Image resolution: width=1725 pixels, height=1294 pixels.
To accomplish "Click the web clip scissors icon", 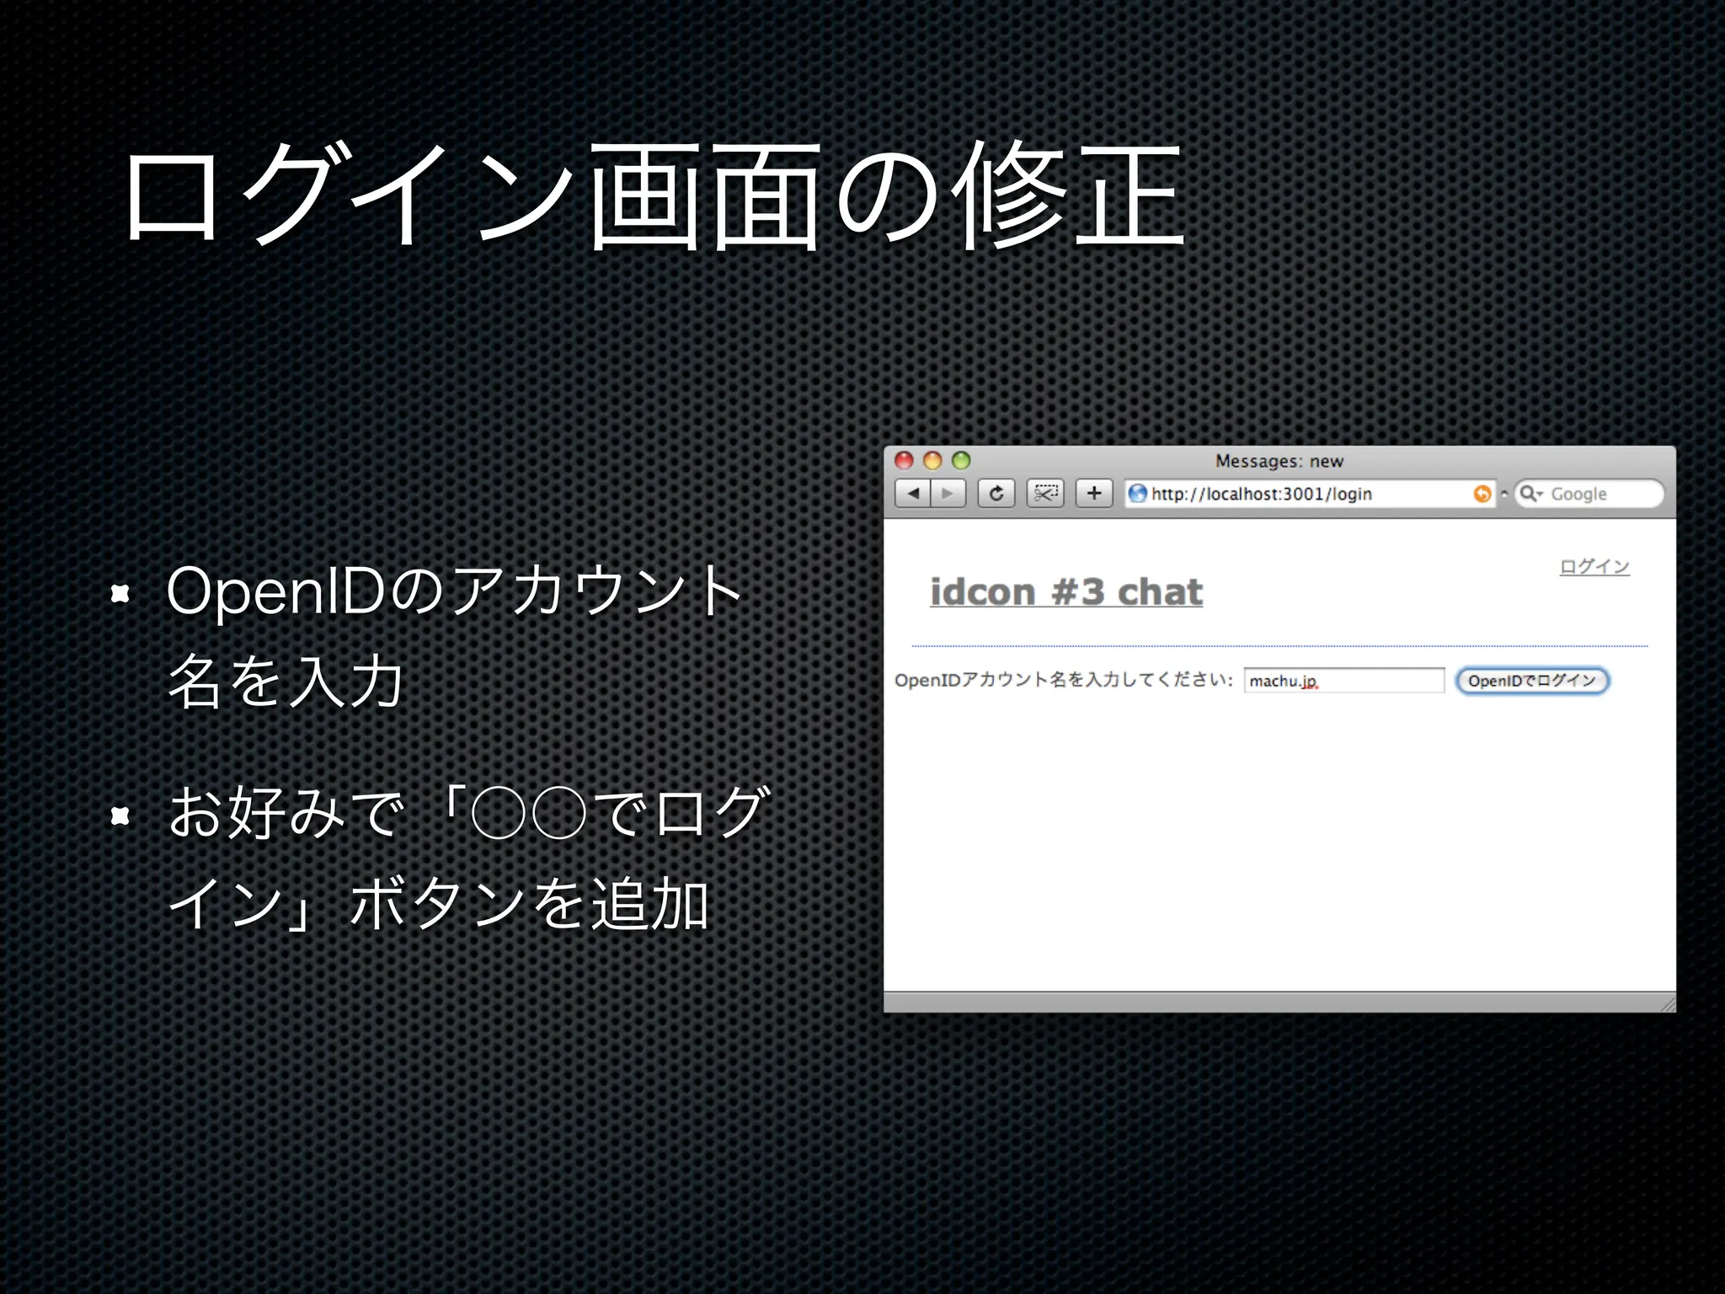I will click(x=1045, y=494).
